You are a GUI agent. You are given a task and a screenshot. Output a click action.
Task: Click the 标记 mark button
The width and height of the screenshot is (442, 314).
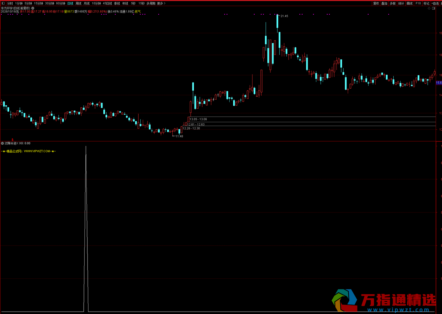coord(427,3)
